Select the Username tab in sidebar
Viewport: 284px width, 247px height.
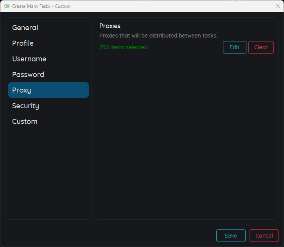(29, 59)
